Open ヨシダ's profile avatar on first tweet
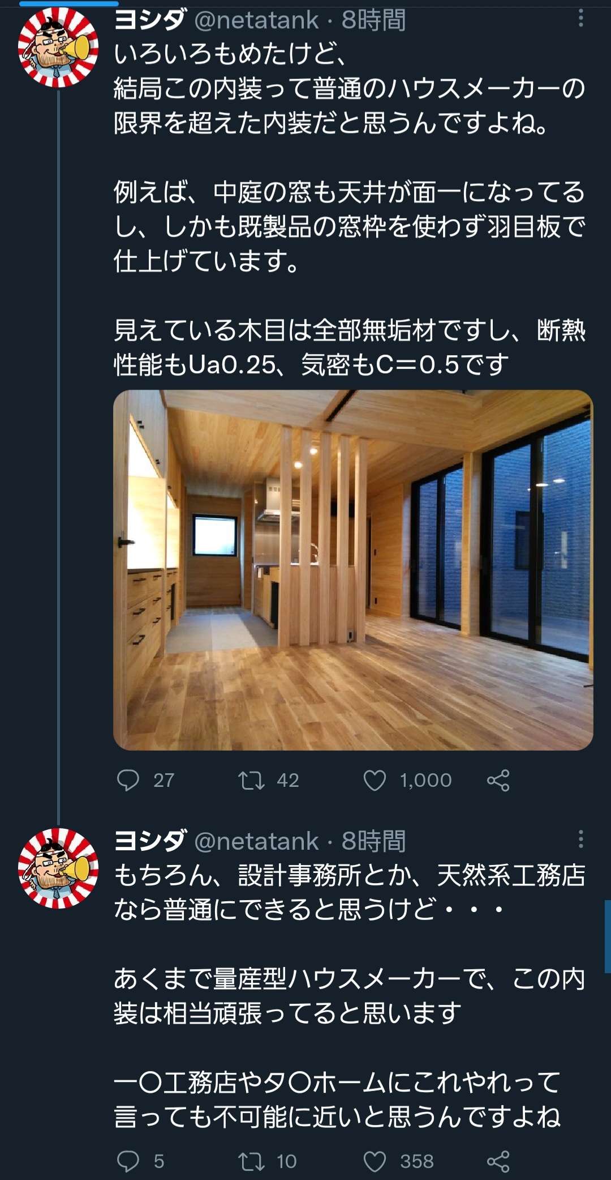Screen dimensions: 611x1180 pyautogui.click(x=58, y=48)
